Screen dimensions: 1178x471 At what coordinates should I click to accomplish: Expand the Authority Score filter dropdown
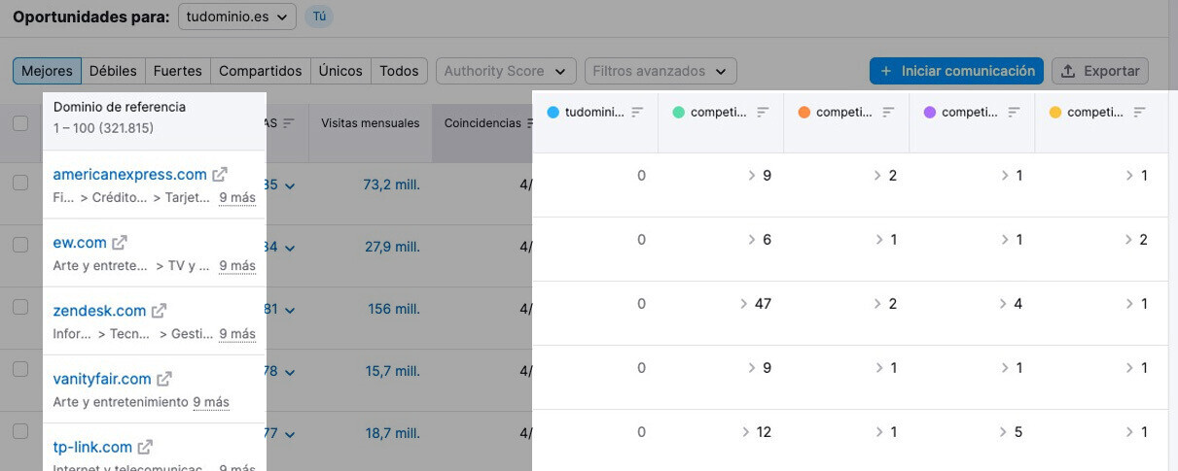click(x=504, y=71)
